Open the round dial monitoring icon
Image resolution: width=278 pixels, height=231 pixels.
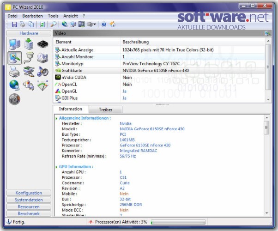click(x=14, y=99)
